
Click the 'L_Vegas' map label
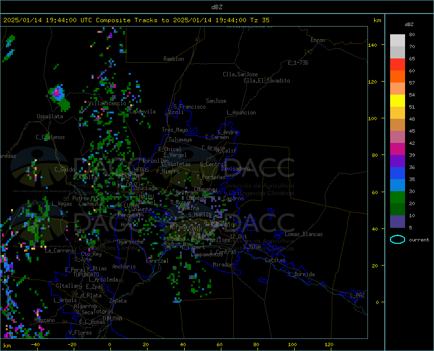click(62, 204)
